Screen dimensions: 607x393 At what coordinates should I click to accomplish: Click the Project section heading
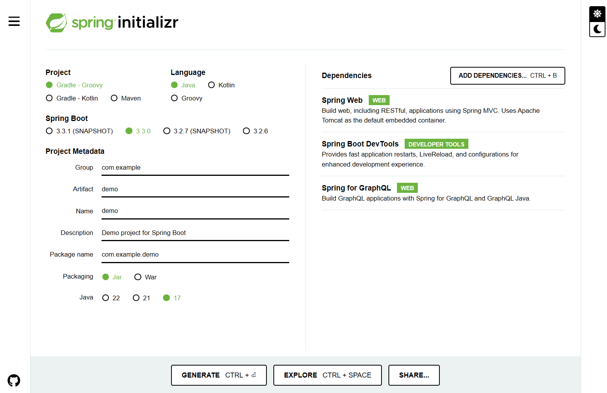[58, 72]
